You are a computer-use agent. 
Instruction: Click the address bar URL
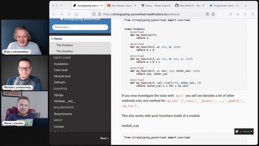pos(142,14)
